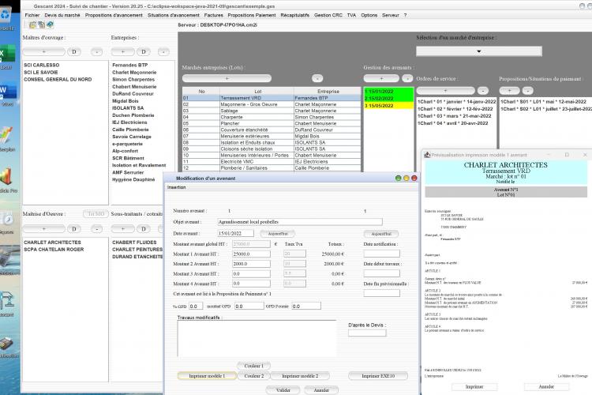Click the green button in Modification d'un avenant title bar
The width and height of the screenshot is (592, 395).
[x=398, y=178]
